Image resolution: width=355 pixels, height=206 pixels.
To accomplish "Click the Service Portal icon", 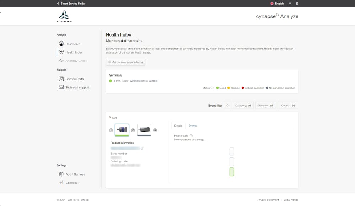I will [x=61, y=79].
